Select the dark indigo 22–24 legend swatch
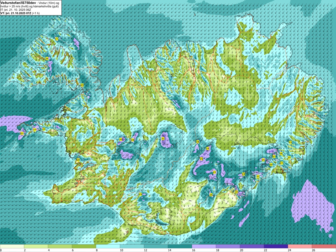 (276, 246)
